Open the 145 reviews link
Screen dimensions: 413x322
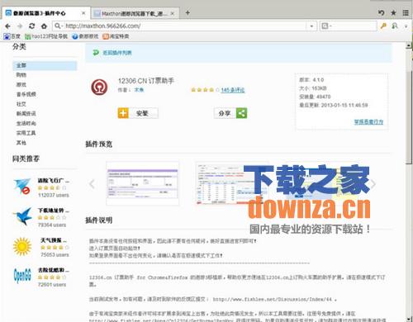(233, 90)
